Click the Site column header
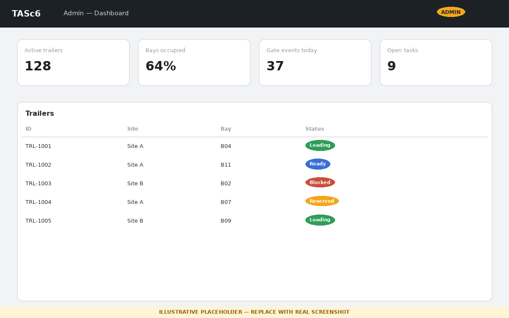The height and width of the screenshot is (318, 509). pyautogui.click(x=133, y=129)
